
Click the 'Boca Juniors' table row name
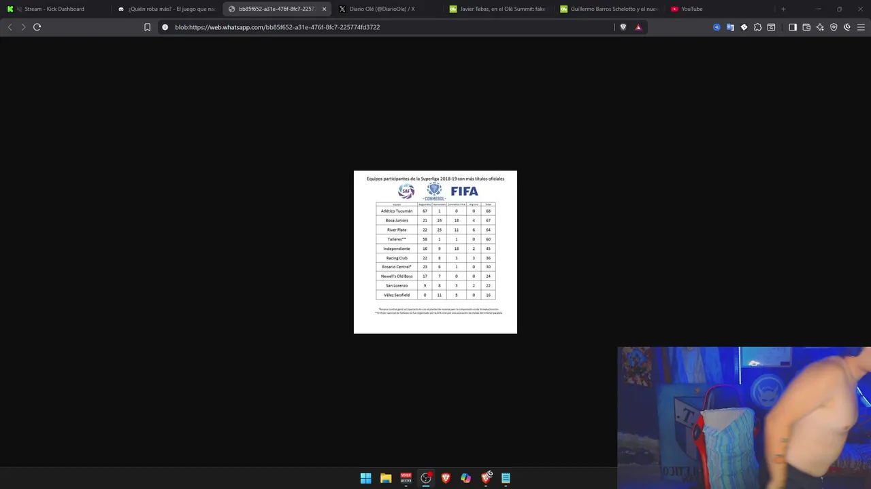pos(397,221)
